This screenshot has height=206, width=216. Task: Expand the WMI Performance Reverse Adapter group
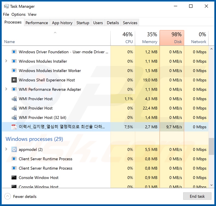pyautogui.click(x=6, y=89)
